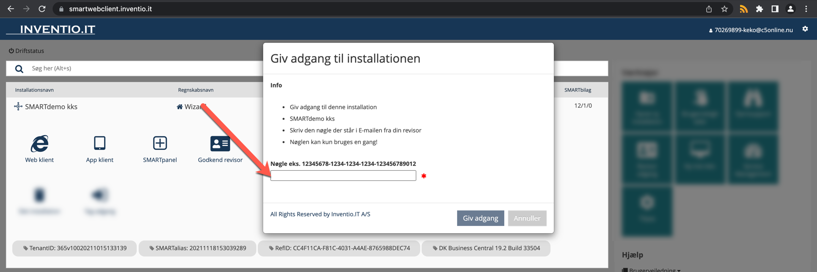Click the browser forward arrow
The height and width of the screenshot is (272, 817).
[26, 9]
